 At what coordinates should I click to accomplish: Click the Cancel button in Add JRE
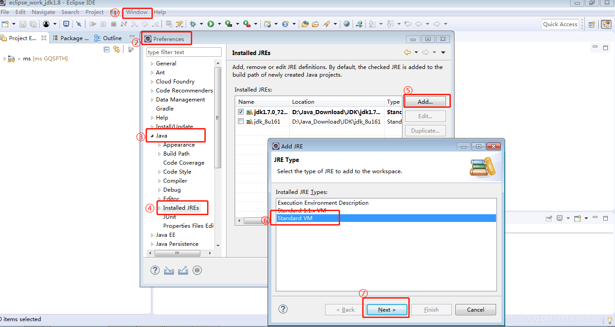[x=475, y=309]
